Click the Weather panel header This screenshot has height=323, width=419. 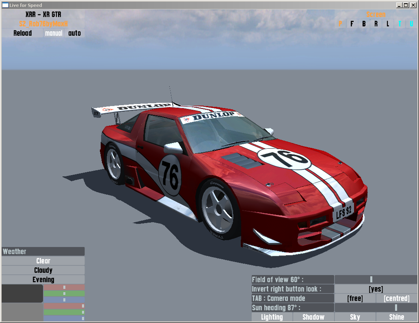(43, 251)
